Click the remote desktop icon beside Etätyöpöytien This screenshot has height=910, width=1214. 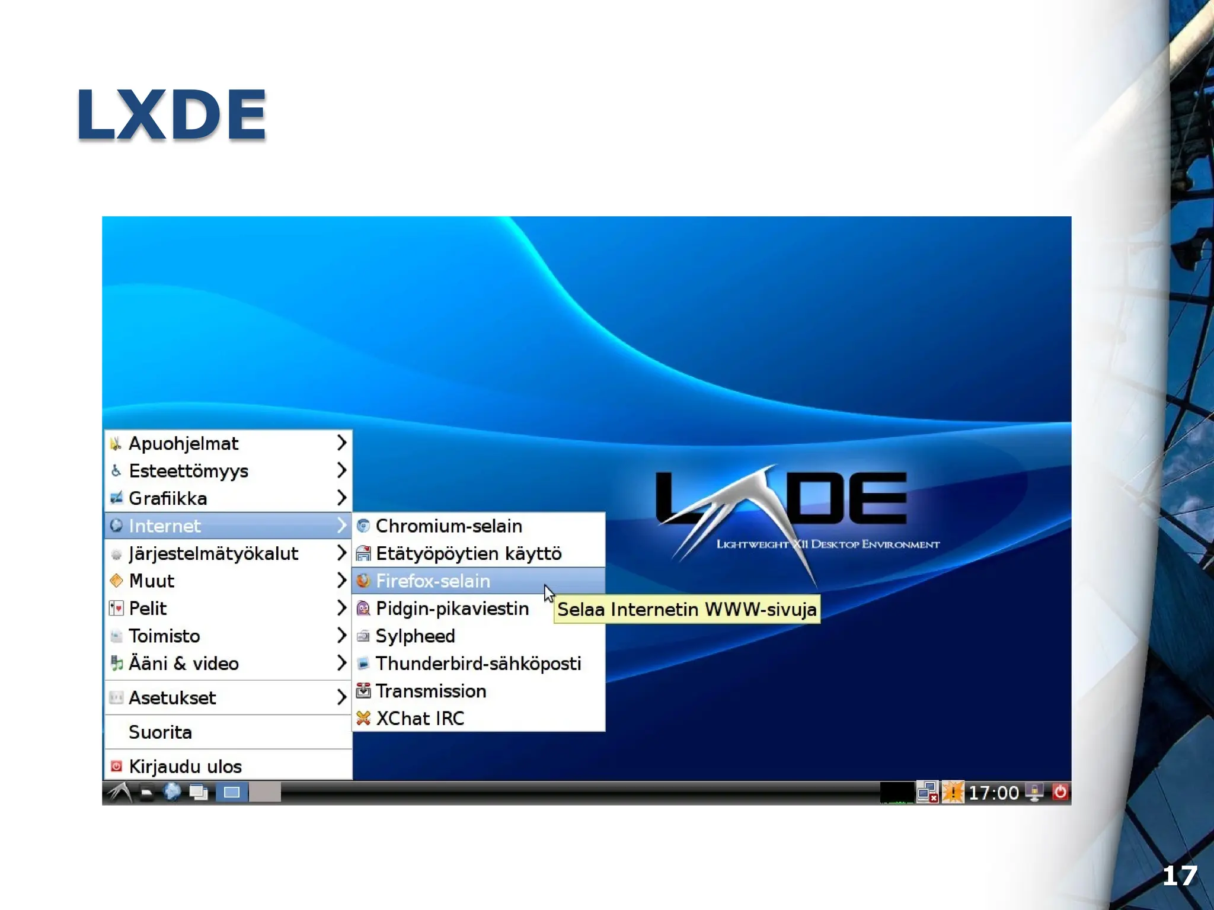363,553
